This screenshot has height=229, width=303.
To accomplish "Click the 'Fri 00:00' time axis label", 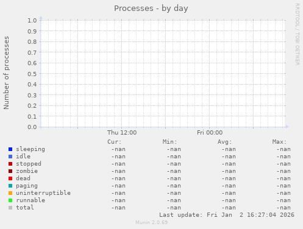I will tap(210, 133).
